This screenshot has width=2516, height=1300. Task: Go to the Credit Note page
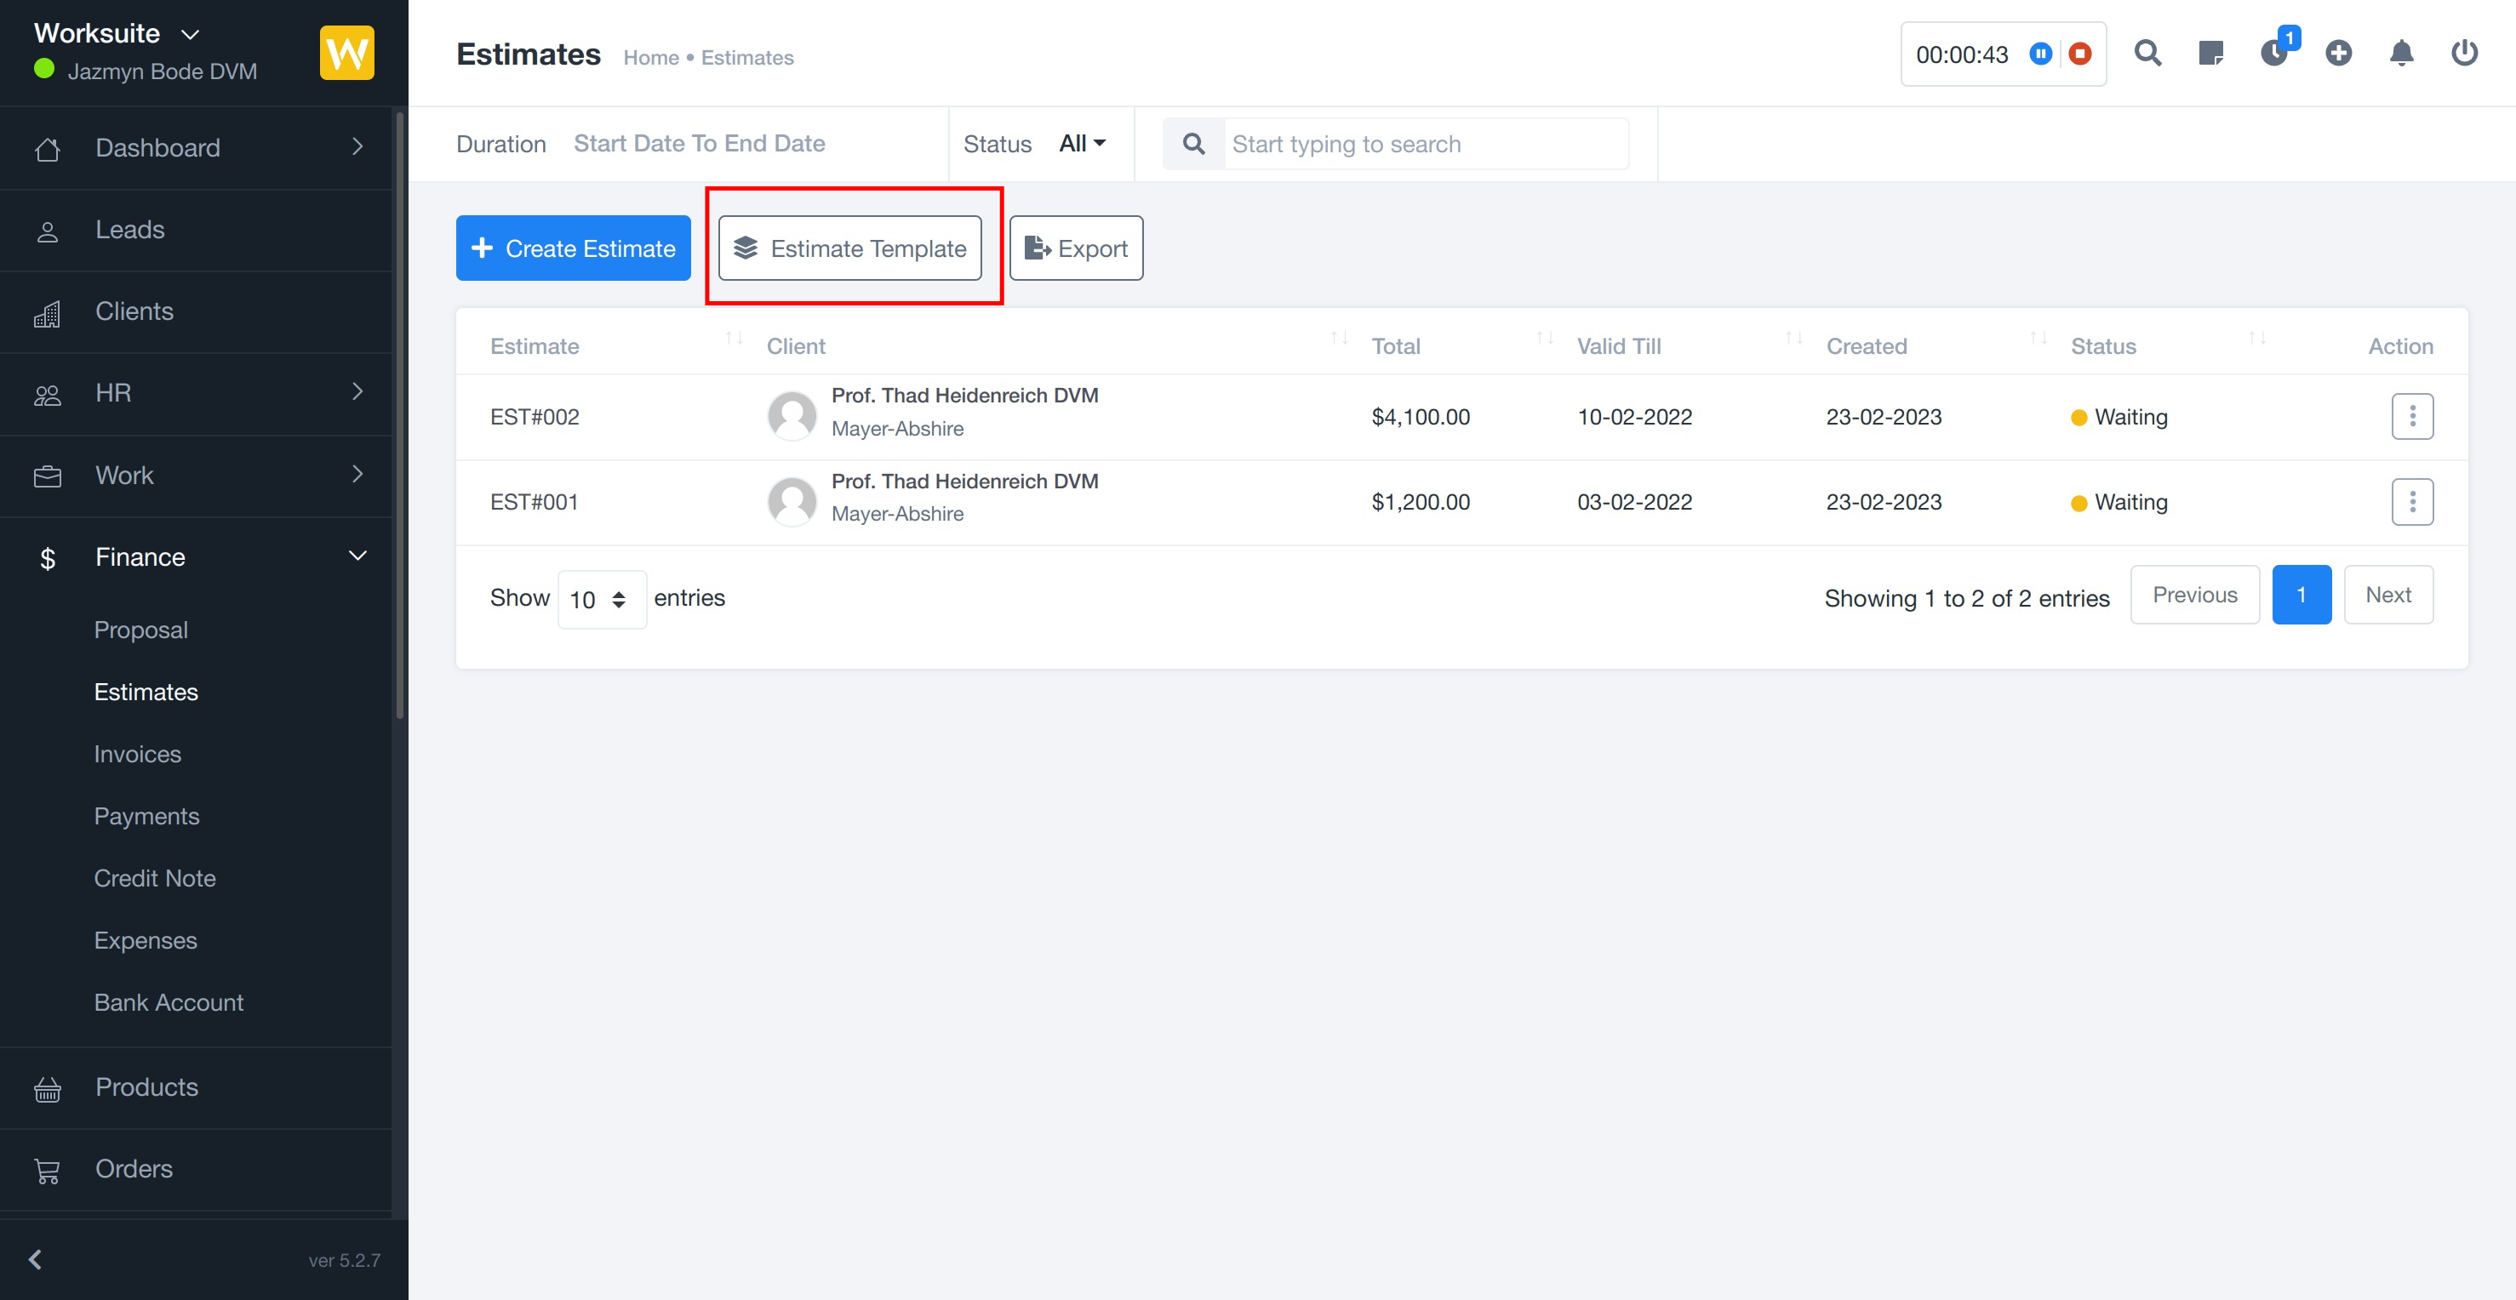154,877
